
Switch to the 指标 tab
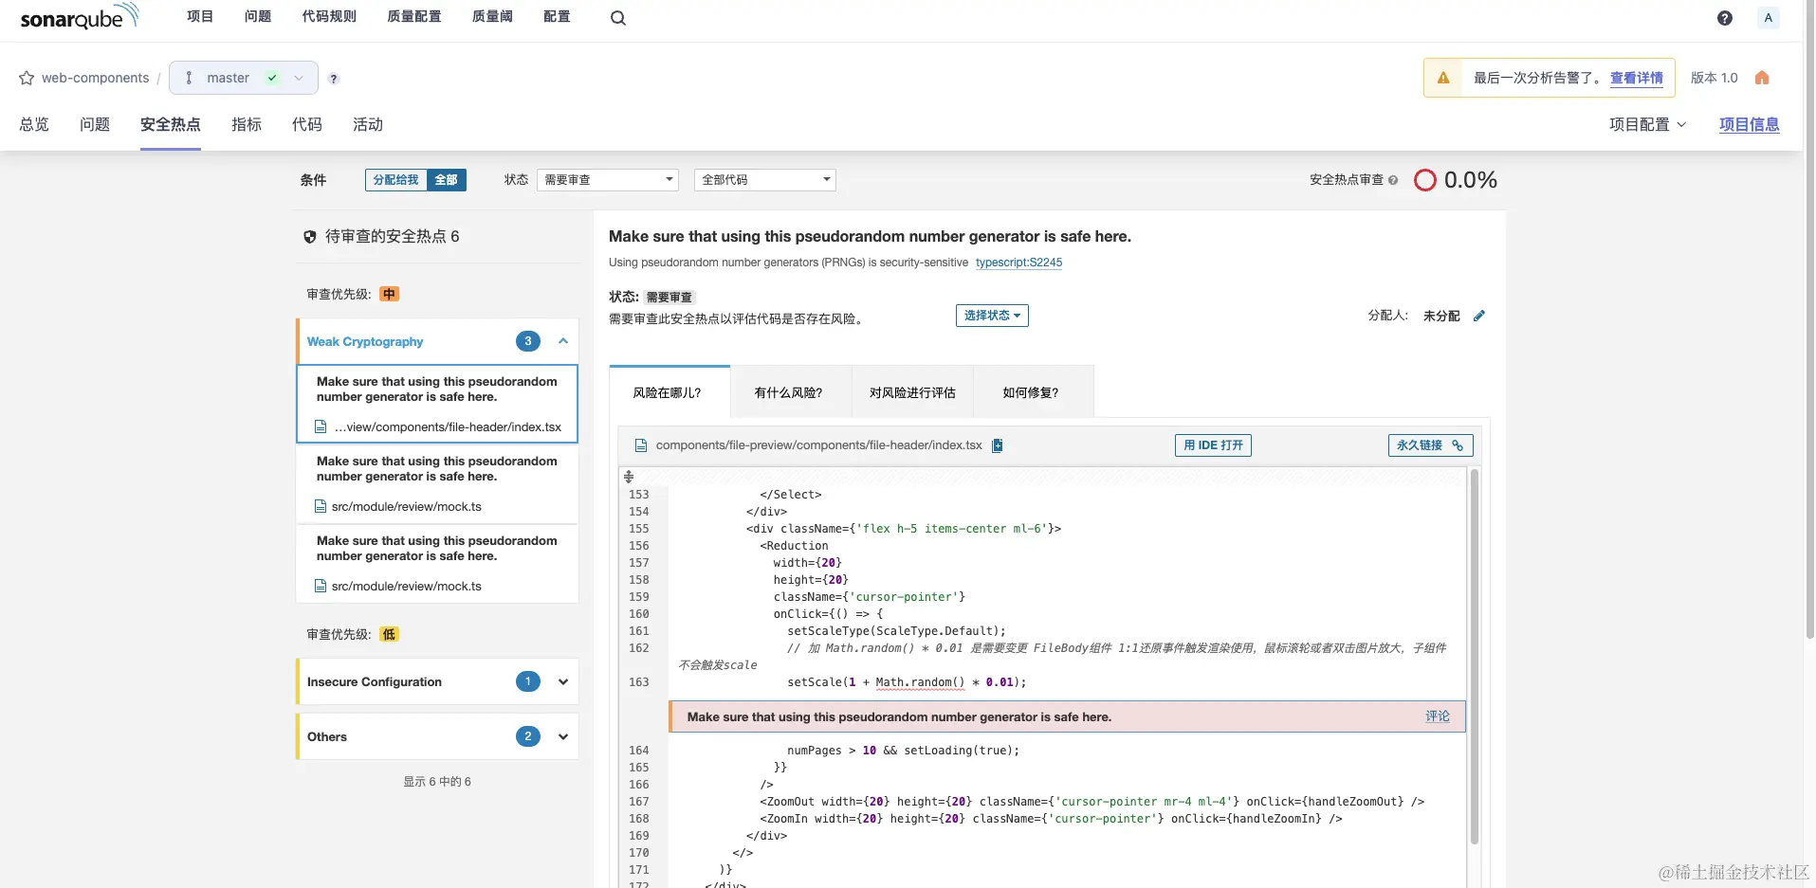pyautogui.click(x=247, y=124)
